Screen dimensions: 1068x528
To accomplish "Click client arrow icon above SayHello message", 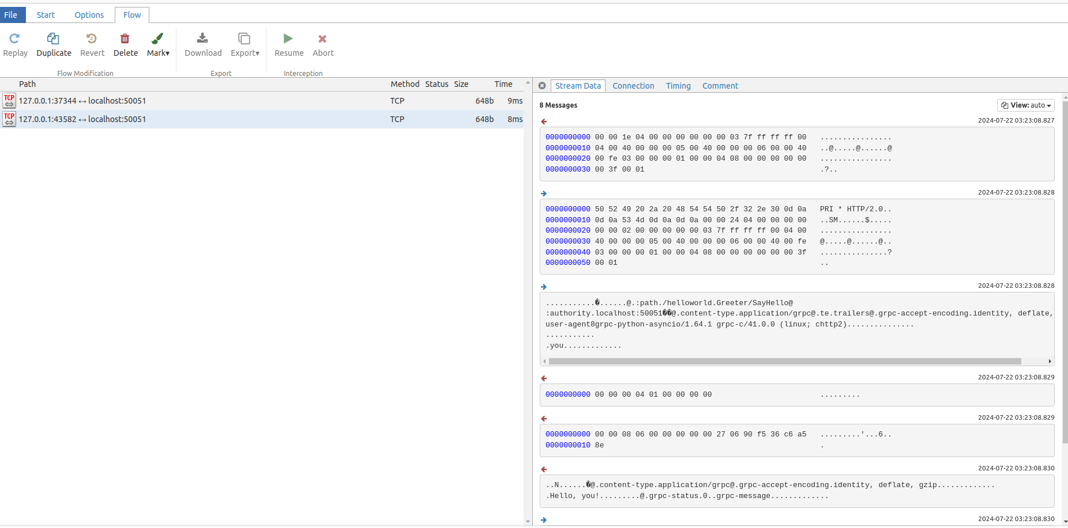I will (x=544, y=287).
